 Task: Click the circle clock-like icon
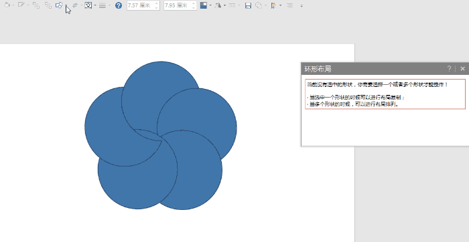coord(259,5)
